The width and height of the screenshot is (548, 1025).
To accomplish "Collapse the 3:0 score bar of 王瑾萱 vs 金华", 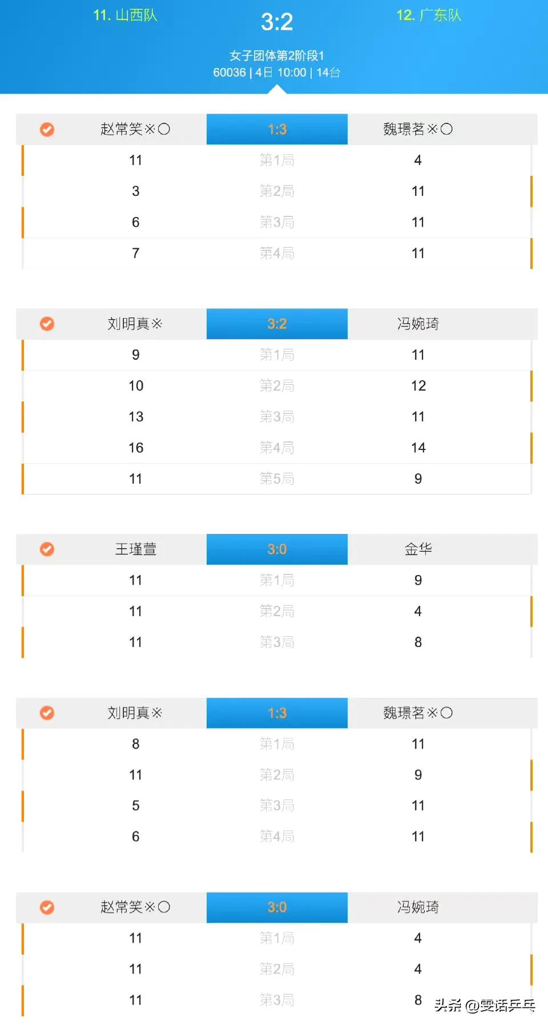I will (x=277, y=549).
